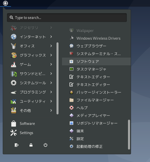Click the リポジトリマネージャー icon

pos(71,123)
